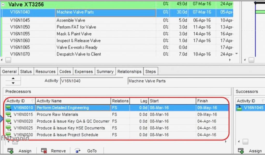Sort predecessors by Activity ID column
The image size is (265, 155).
(x=19, y=101)
